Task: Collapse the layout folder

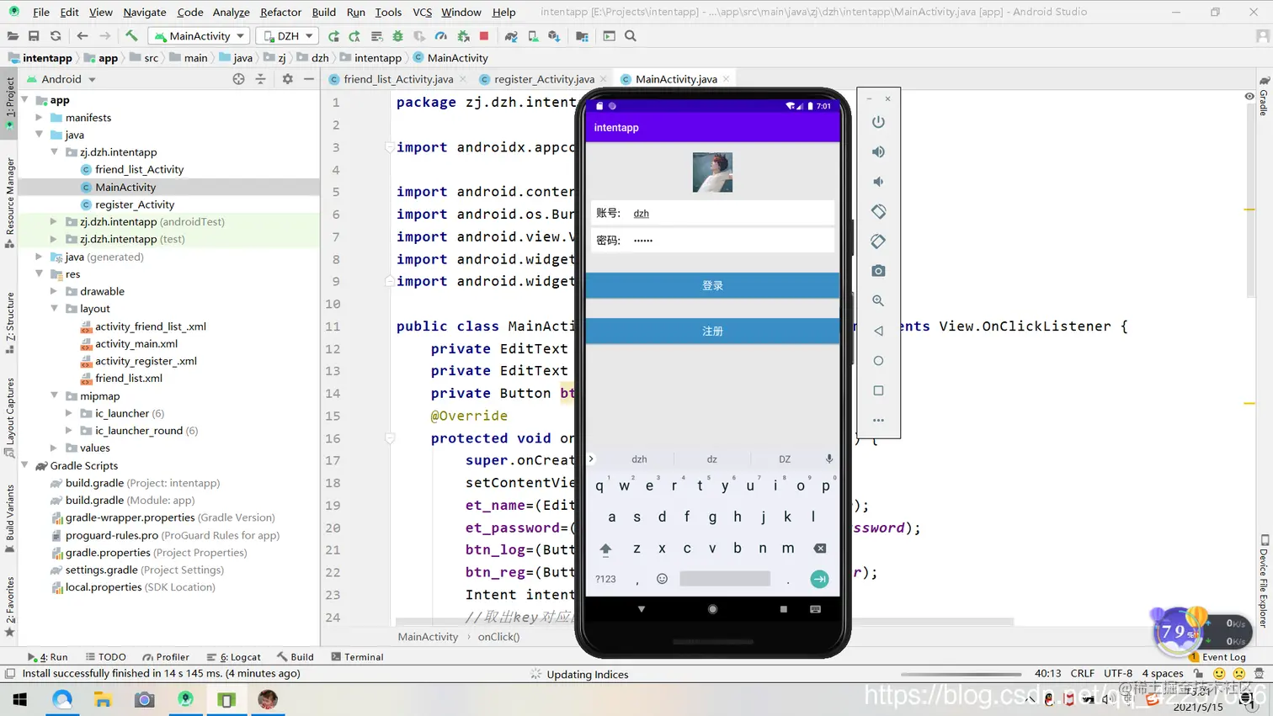Action: 55,309
